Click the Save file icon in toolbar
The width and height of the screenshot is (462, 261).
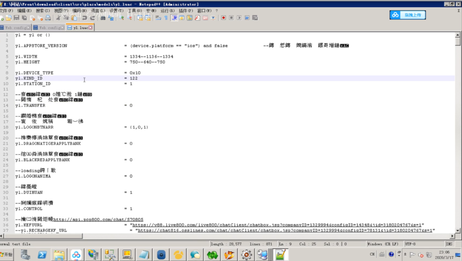pos(16,18)
